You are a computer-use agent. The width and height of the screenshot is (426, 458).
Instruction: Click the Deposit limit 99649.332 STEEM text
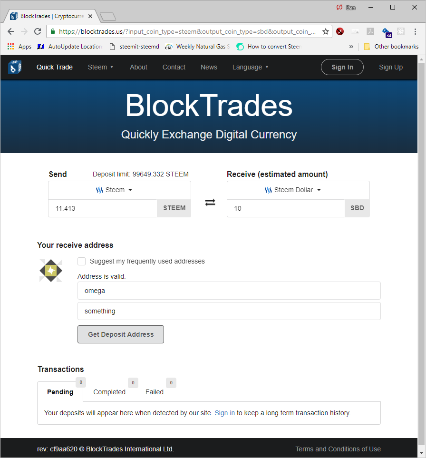tap(140, 175)
